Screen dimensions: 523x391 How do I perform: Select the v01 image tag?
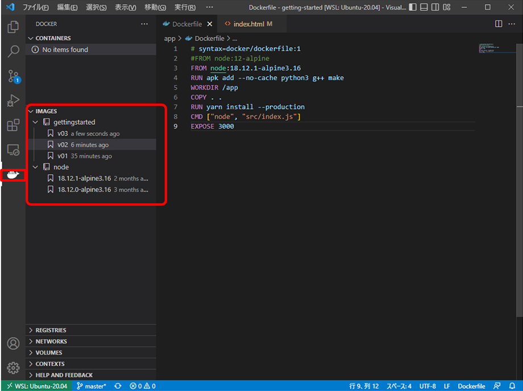[x=91, y=156]
